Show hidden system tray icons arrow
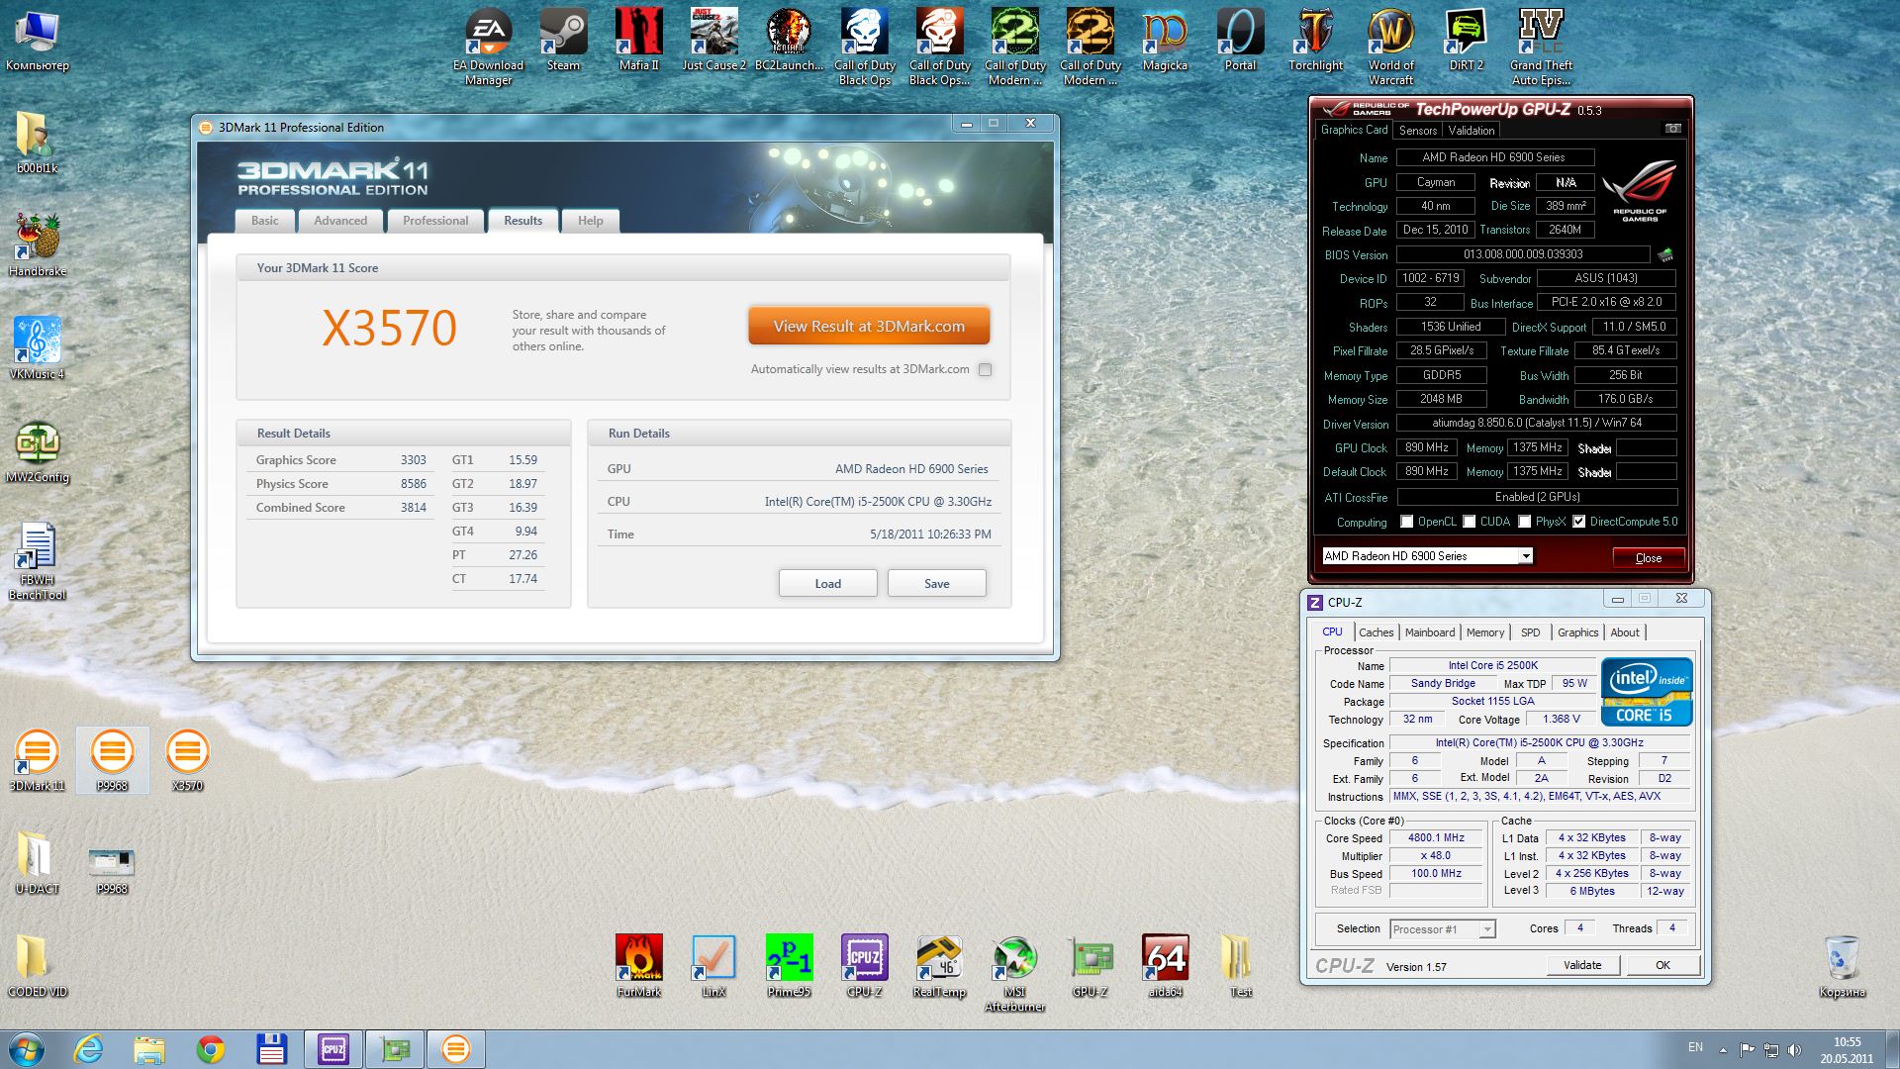This screenshot has height=1069, width=1900. [1723, 1049]
